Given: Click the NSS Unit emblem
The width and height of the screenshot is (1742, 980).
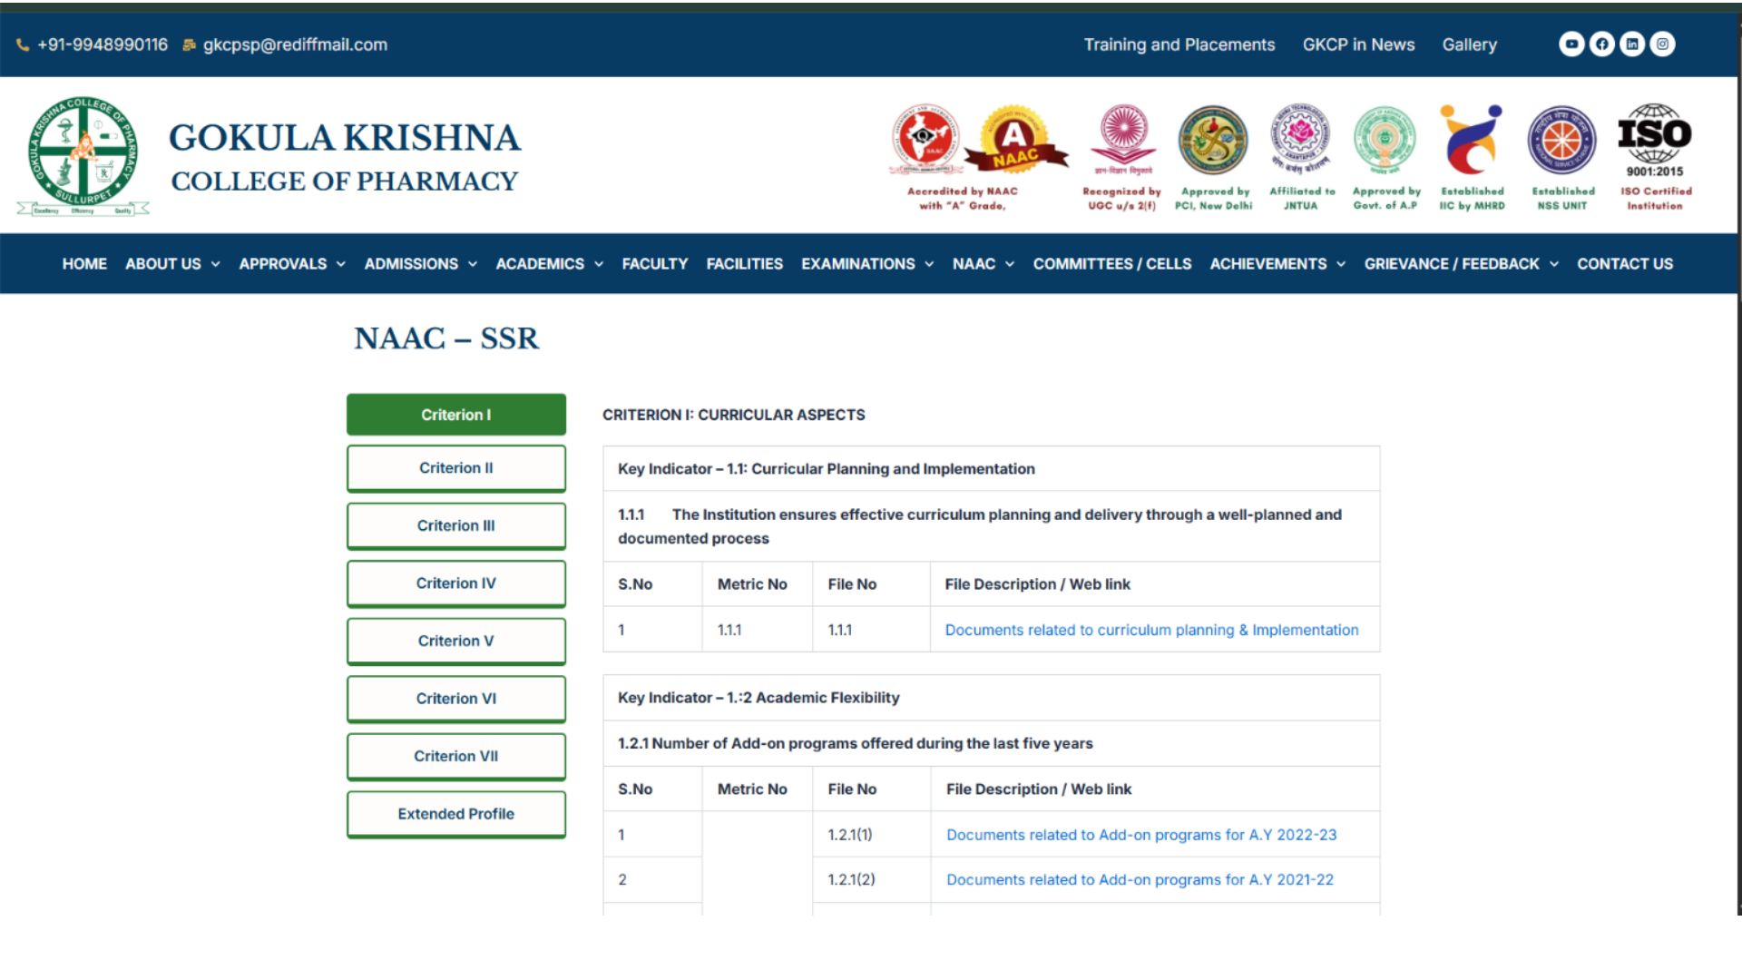Looking at the screenshot, I should (1561, 140).
